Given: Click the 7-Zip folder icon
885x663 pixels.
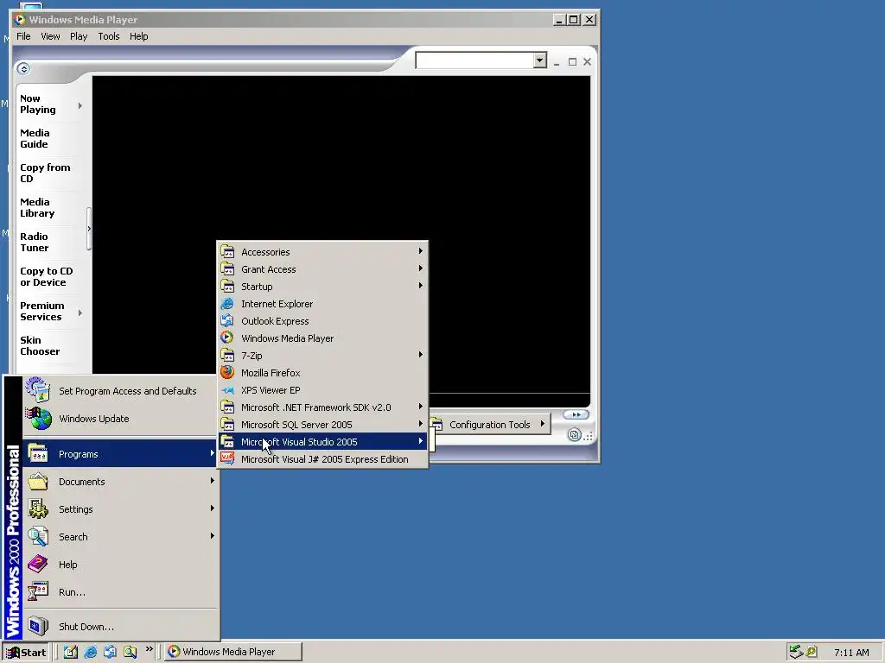Looking at the screenshot, I should [x=227, y=355].
